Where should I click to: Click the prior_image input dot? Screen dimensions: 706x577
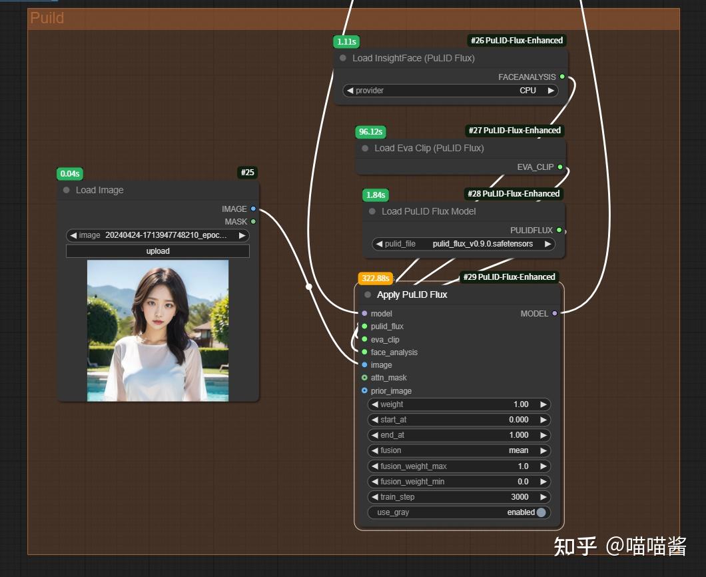364,390
